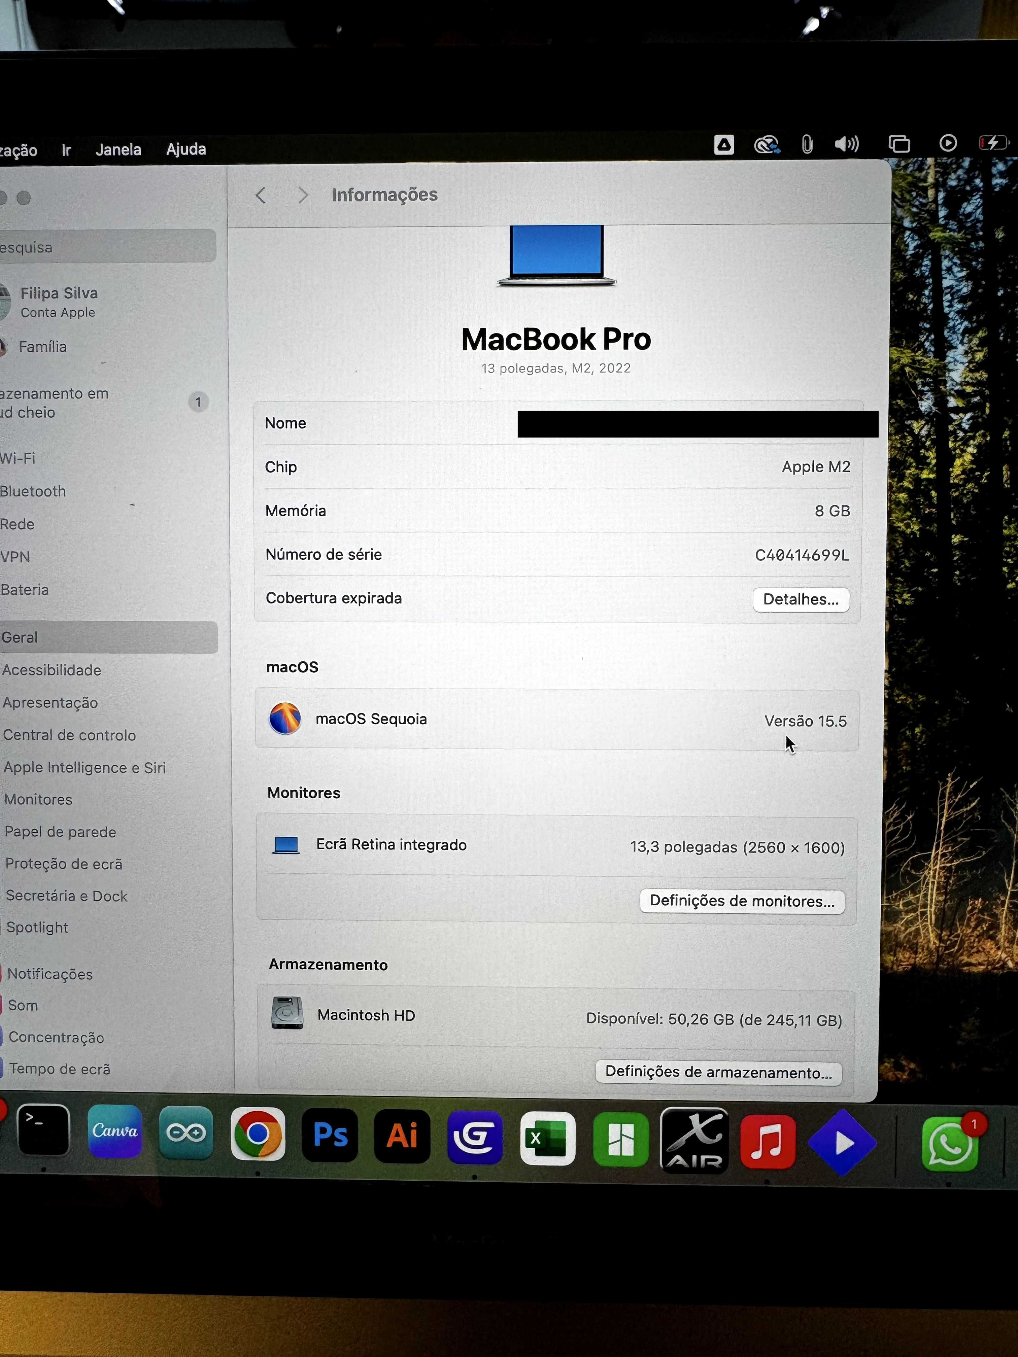
Task: Click the Google Drive menu bar icon
Action: (x=724, y=145)
